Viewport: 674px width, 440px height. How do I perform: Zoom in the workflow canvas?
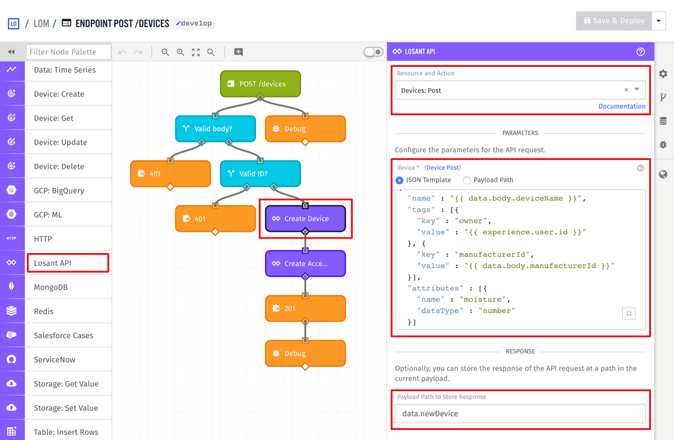(180, 52)
